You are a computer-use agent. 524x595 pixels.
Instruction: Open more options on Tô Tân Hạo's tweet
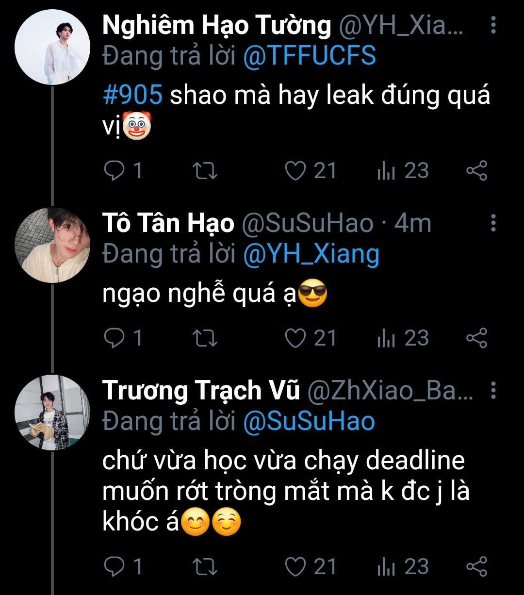pyautogui.click(x=493, y=223)
